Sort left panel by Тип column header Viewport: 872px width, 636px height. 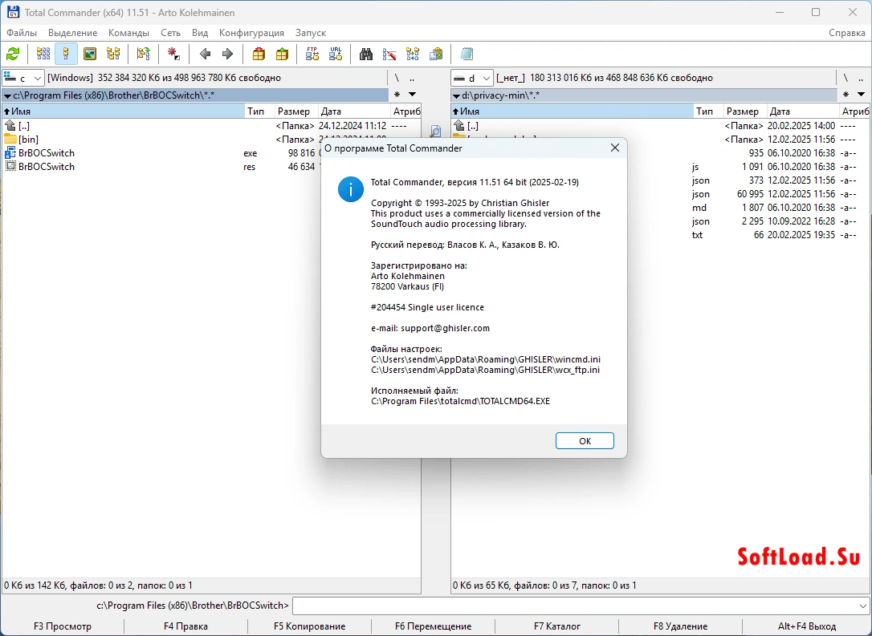pyautogui.click(x=259, y=111)
